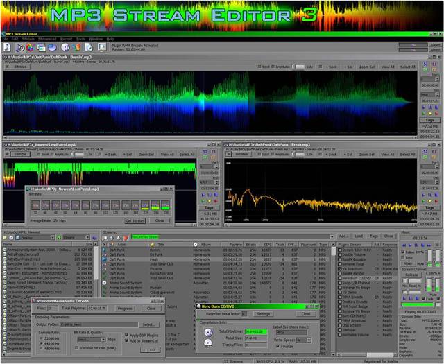Click the Output Folder field
This screenshot has width=444, height=364.
click(x=99, y=324)
